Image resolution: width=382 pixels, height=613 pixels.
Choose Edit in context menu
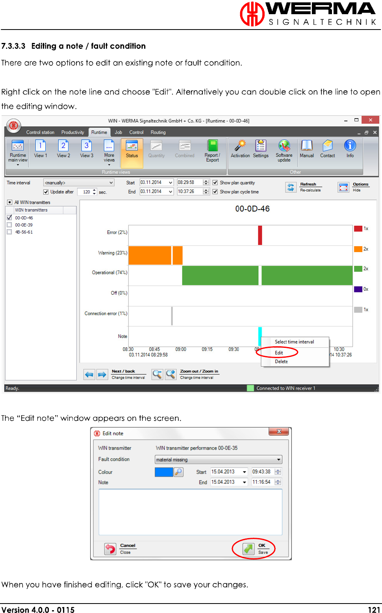click(x=279, y=353)
